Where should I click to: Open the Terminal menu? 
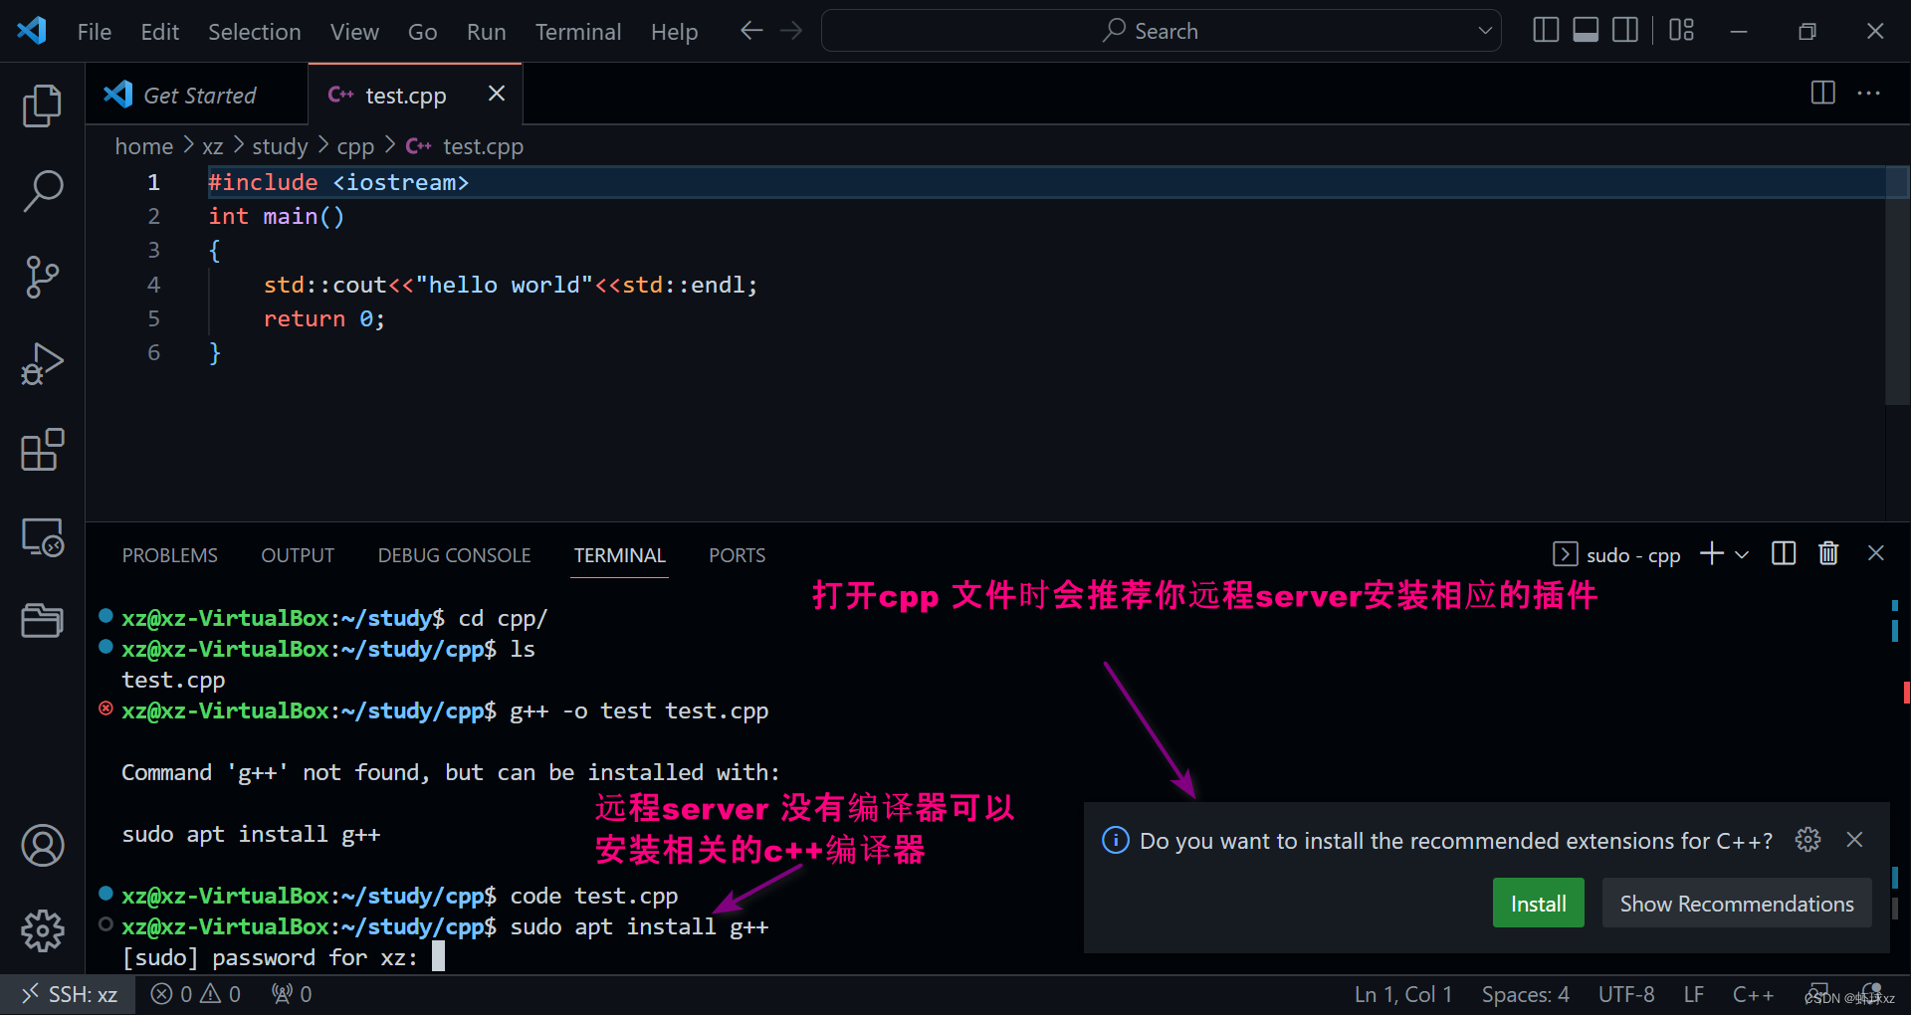pyautogui.click(x=577, y=32)
